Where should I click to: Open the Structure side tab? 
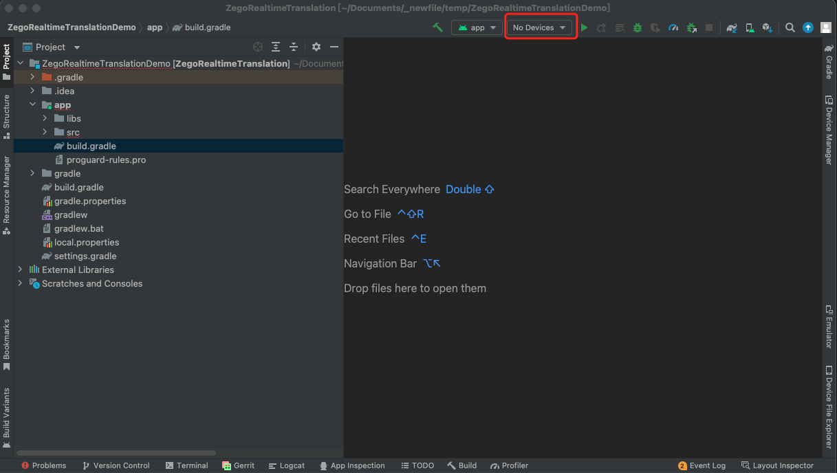7,116
